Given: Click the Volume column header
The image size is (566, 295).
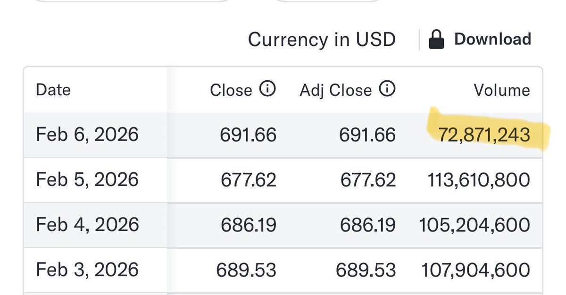Looking at the screenshot, I should point(502,90).
